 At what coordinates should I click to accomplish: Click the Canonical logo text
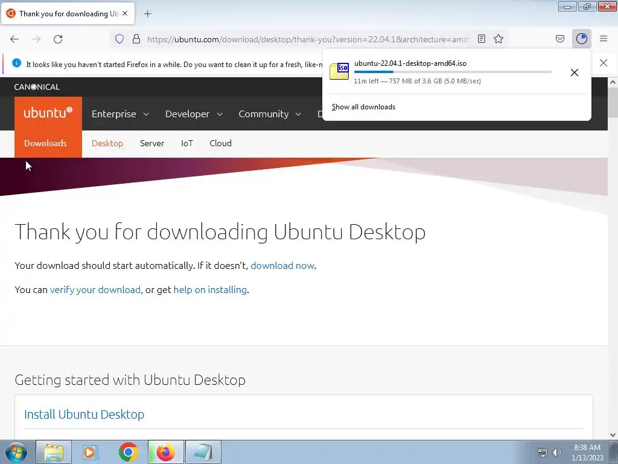(x=37, y=87)
